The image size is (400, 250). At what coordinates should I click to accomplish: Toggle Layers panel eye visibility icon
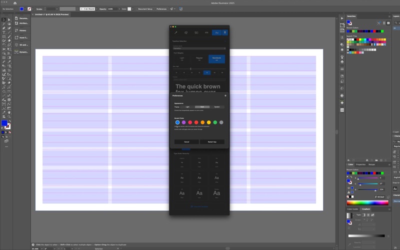(x=395, y=28)
